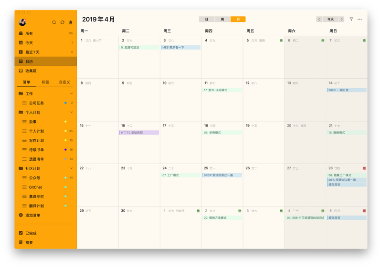The image size is (382, 268).
Task: Go to previous month arrow
Action: (319, 19)
